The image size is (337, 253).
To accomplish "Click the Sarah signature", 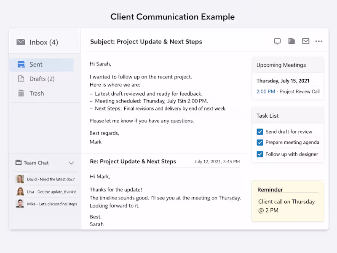I will click(96, 224).
